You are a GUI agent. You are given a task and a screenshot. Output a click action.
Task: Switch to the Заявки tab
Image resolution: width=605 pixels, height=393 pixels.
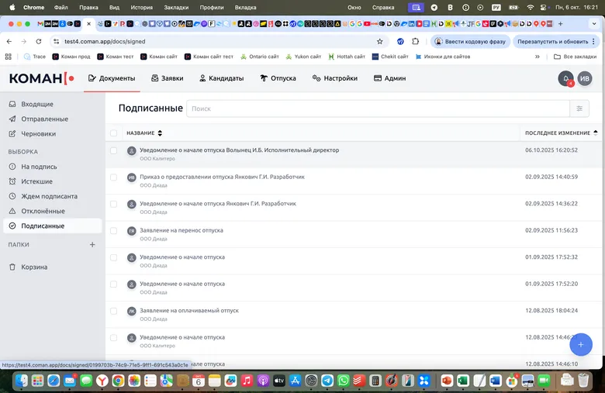(167, 78)
